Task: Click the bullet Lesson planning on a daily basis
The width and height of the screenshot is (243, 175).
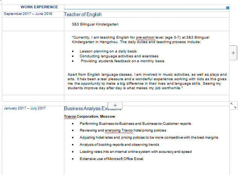Action: pyautogui.click(x=108, y=51)
